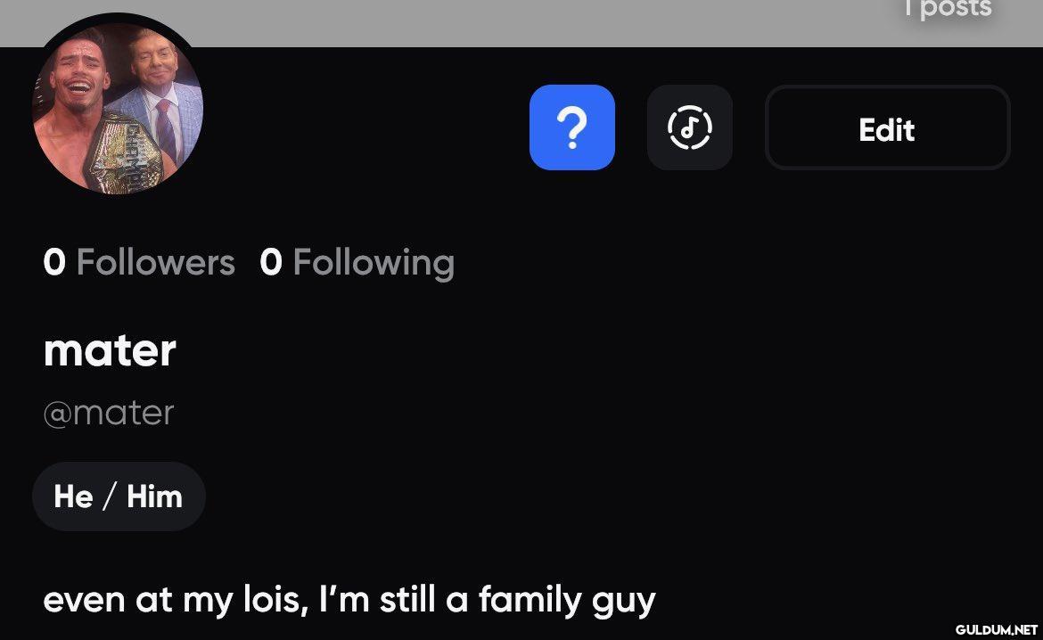The height and width of the screenshot is (640, 1043).
Task: Click the zero beside Following
Action: coord(271,262)
